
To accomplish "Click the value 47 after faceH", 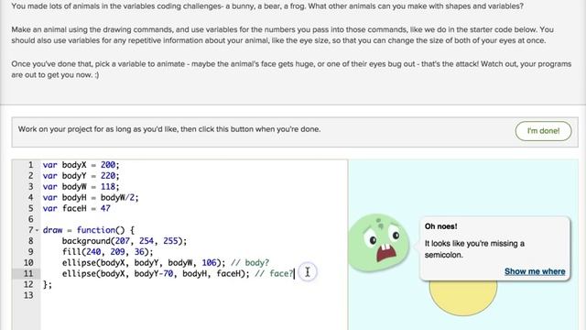I will 105,208.
